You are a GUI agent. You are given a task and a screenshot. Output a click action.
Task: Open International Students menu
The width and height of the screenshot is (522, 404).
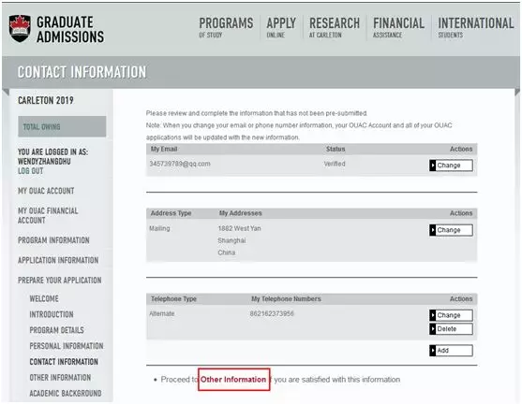tap(476, 27)
